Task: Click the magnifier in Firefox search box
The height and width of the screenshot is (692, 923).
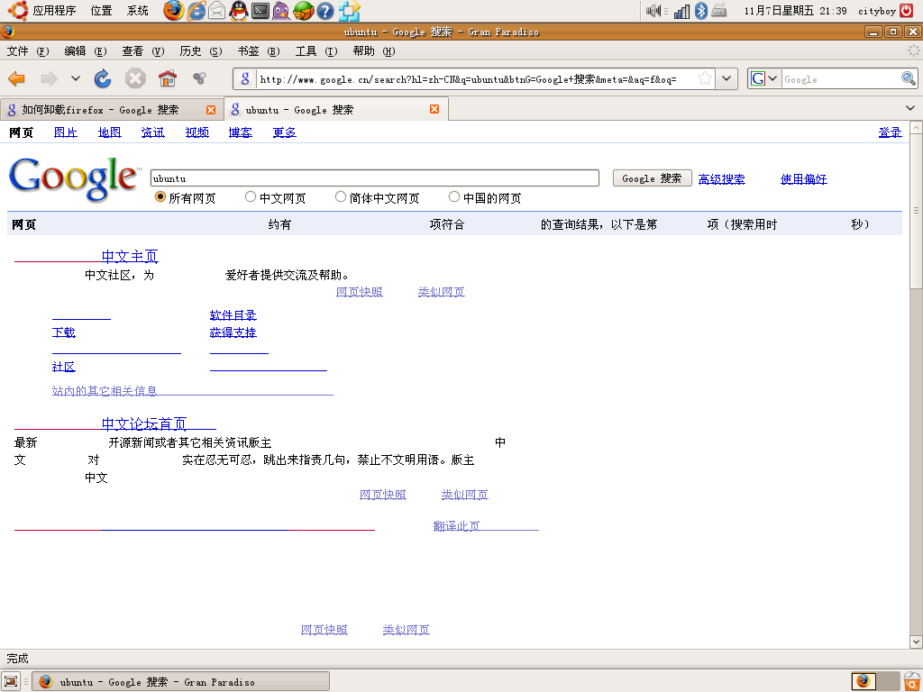Action: pyautogui.click(x=909, y=78)
